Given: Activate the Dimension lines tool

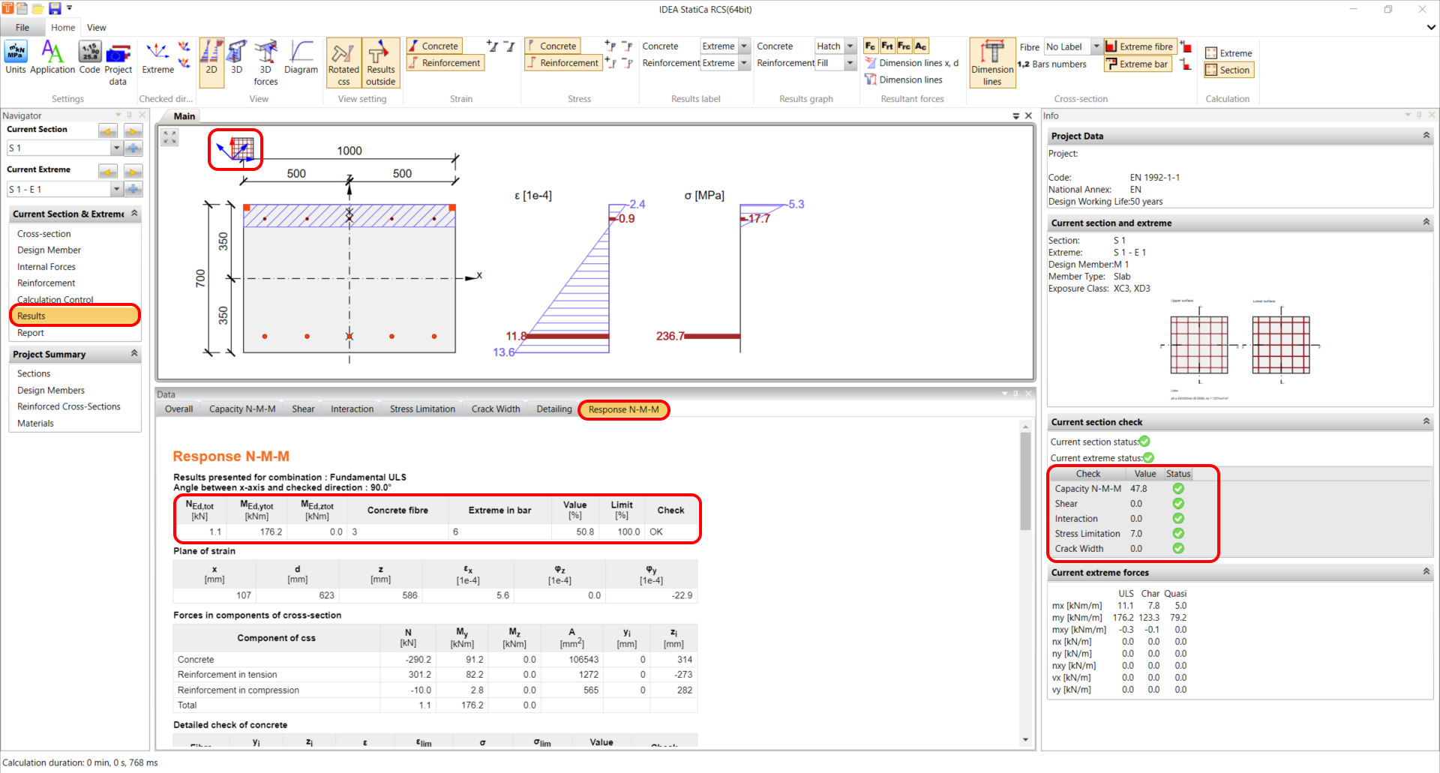Looking at the screenshot, I should (991, 62).
